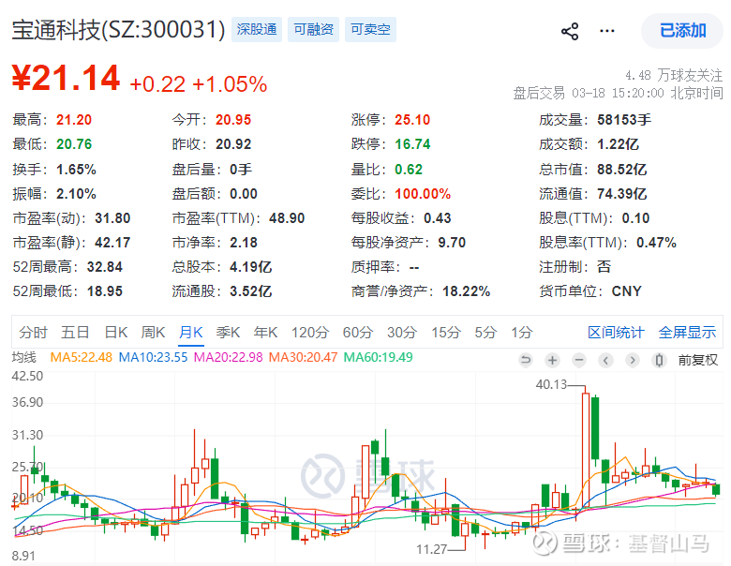Choose the 15分 chart tab
Viewport: 731px width, 566px height.
point(446,333)
